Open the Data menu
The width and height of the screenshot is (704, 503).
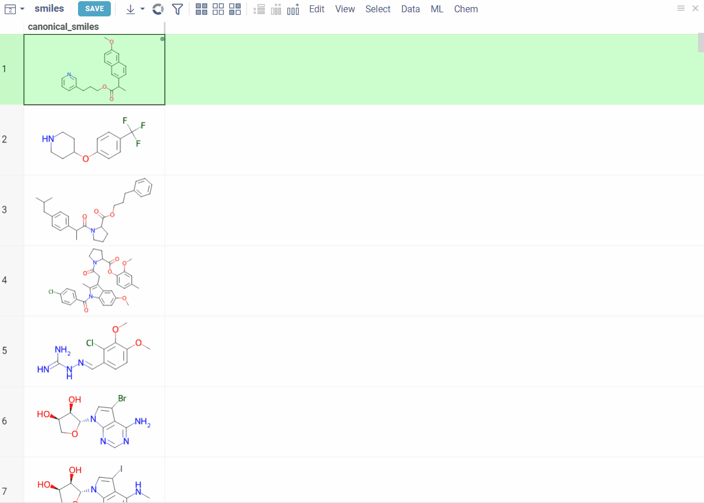[410, 9]
